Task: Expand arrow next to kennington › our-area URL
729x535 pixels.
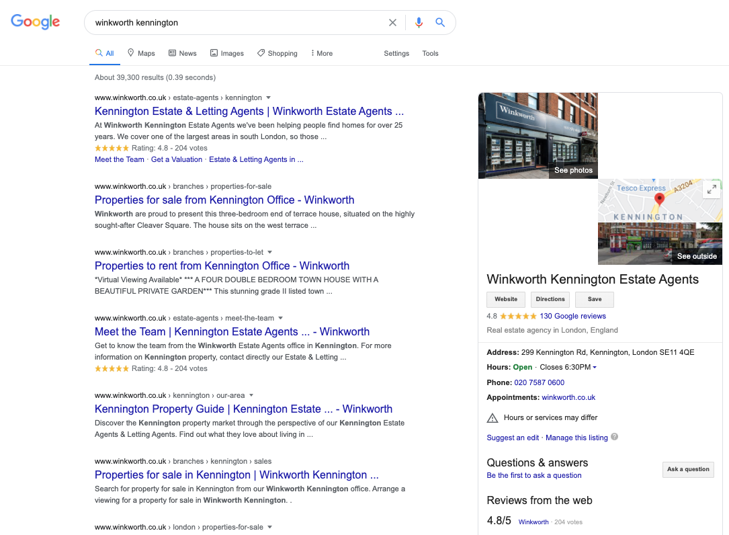Action: 251,395
